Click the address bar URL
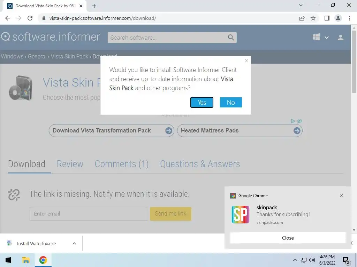Screen dimensions: 357x267 [x=103, y=18]
